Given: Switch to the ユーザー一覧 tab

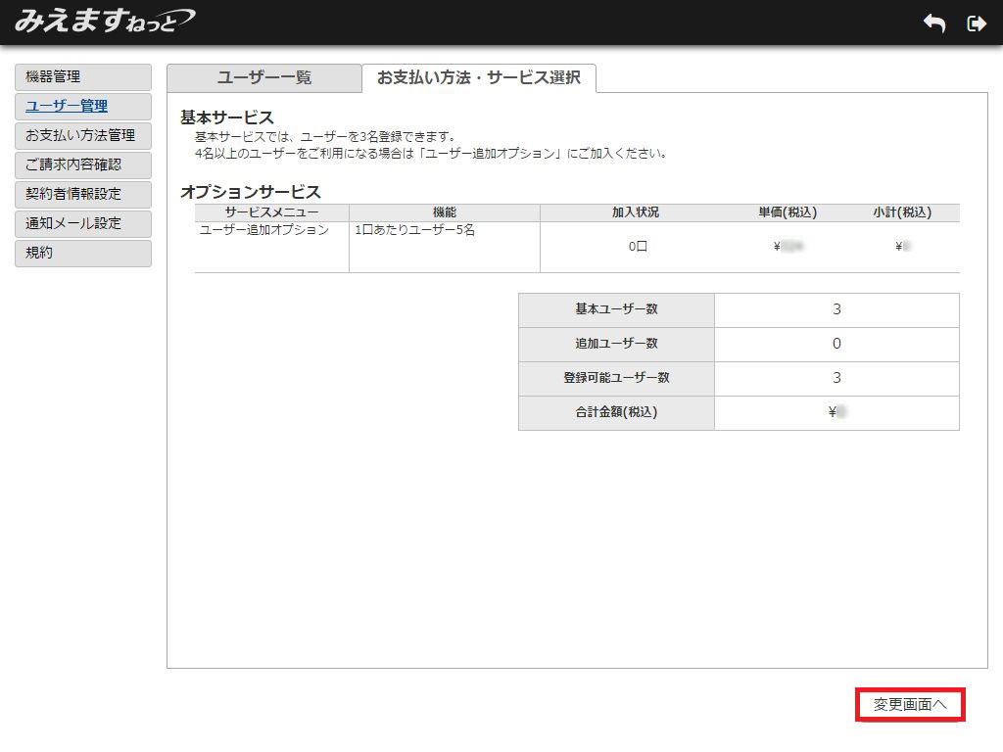Looking at the screenshot, I should (263, 78).
